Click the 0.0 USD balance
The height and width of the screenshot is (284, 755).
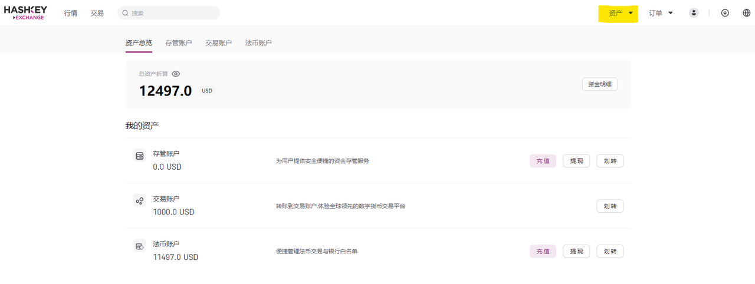167,167
